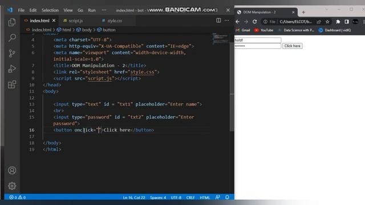Click the editor minimap
Viewport: 365px width, 205px height.
(x=220, y=38)
